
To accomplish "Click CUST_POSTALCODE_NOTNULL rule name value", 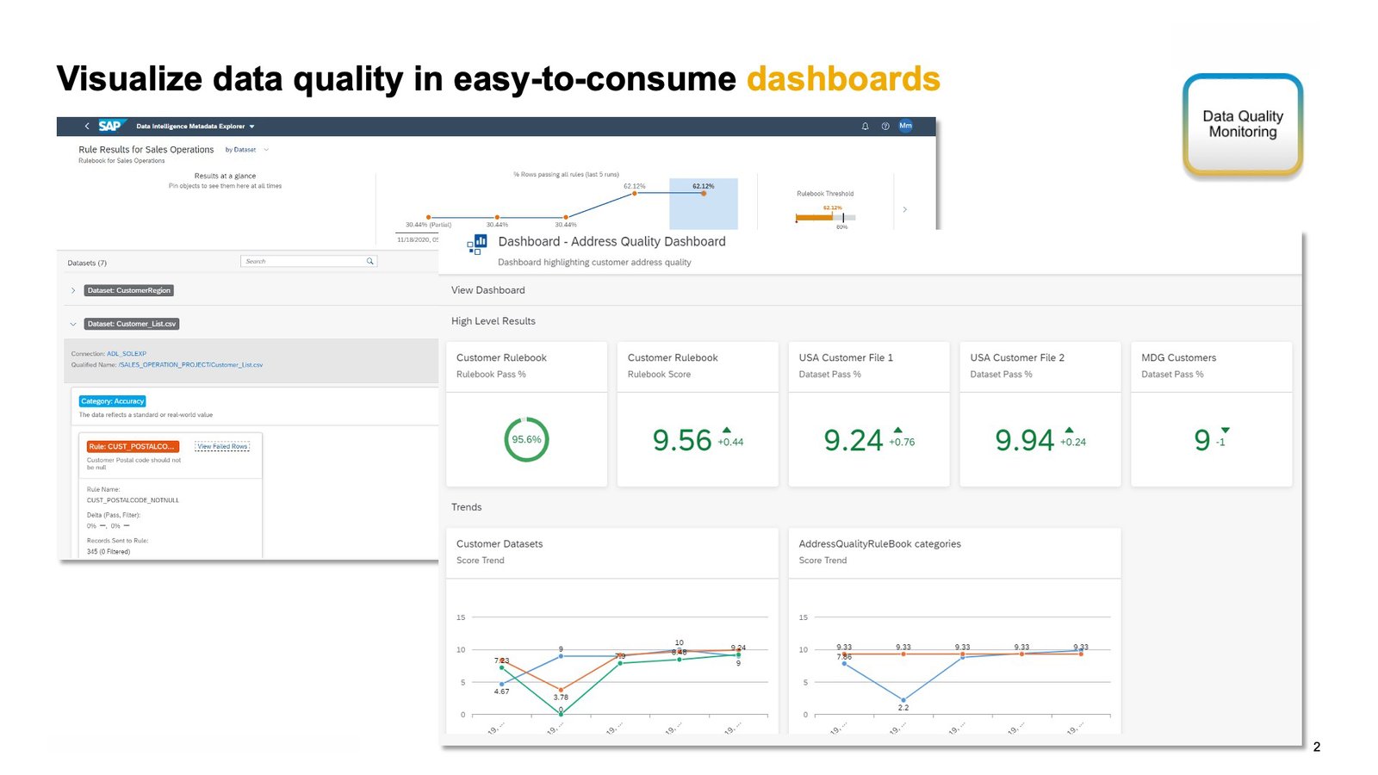I will [x=133, y=500].
